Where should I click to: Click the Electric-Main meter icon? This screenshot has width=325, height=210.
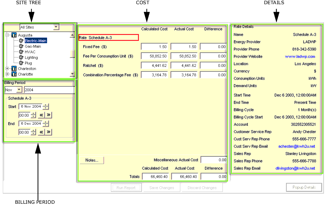pos(21,41)
